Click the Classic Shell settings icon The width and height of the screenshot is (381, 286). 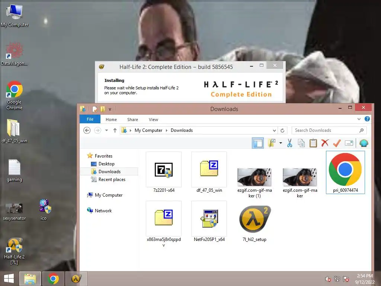pos(364,143)
